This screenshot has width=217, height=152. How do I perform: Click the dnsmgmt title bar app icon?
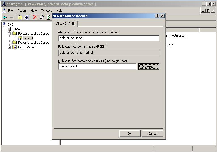coord(4,4)
